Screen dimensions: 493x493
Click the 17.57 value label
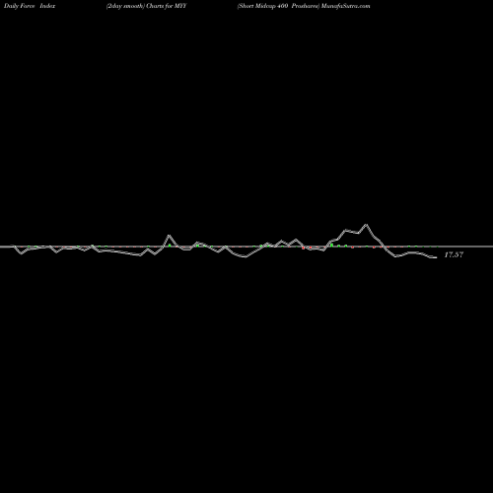point(454,254)
